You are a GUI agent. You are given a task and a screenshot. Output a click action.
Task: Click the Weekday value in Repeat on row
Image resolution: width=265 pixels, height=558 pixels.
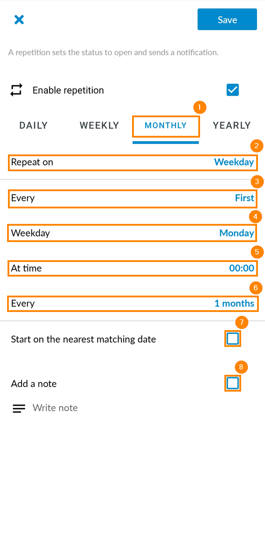(234, 162)
